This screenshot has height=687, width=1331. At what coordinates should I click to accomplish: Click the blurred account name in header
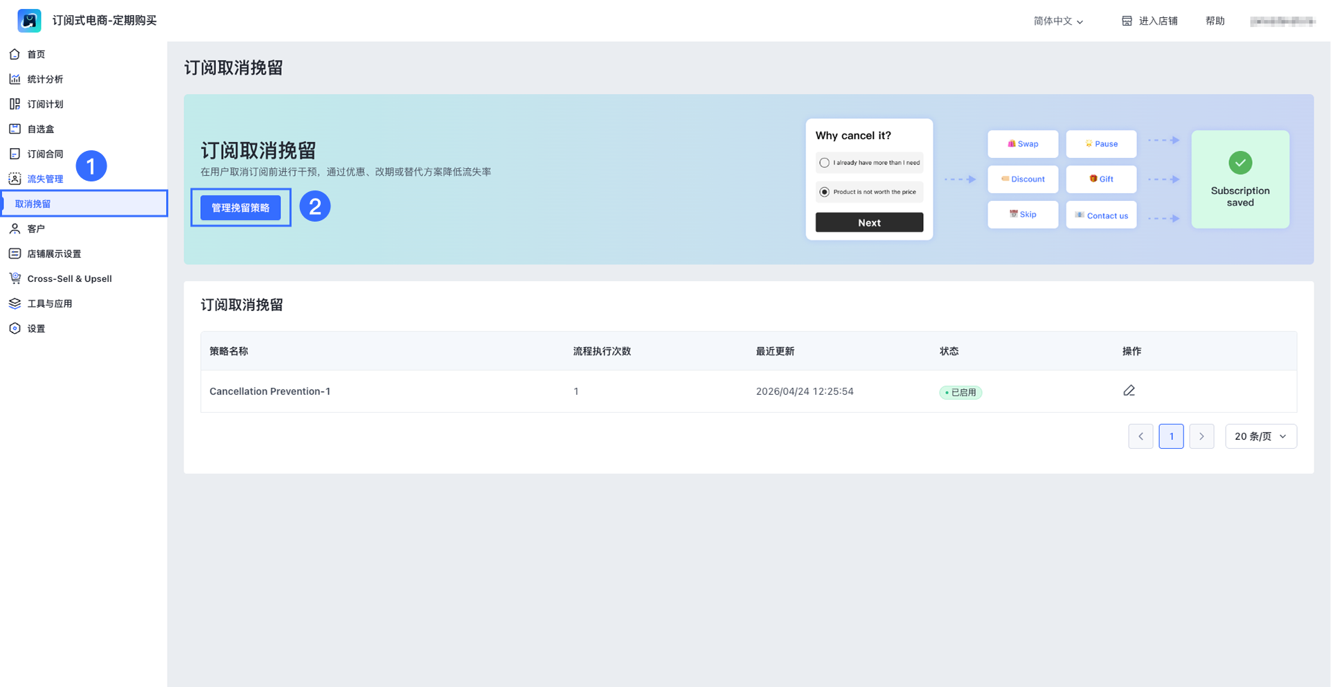click(x=1283, y=21)
